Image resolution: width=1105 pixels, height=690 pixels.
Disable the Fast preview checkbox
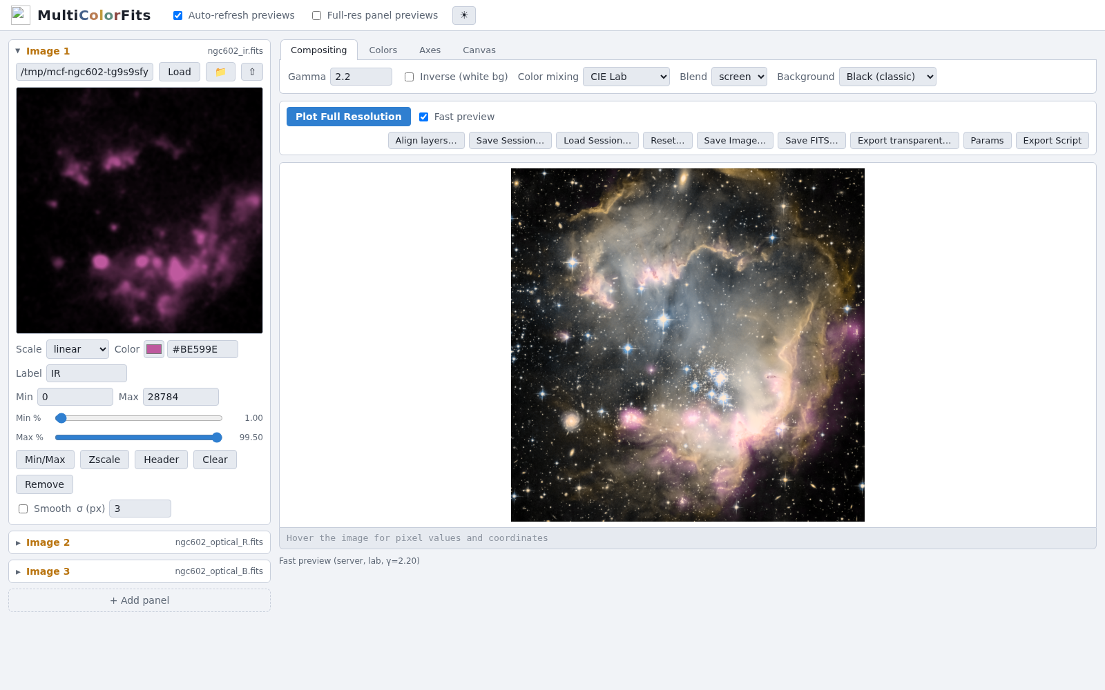click(424, 117)
